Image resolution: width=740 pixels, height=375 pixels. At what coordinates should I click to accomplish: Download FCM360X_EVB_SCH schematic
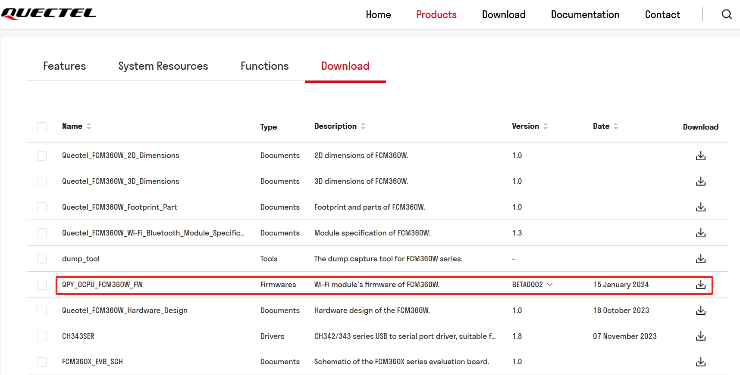coord(701,362)
